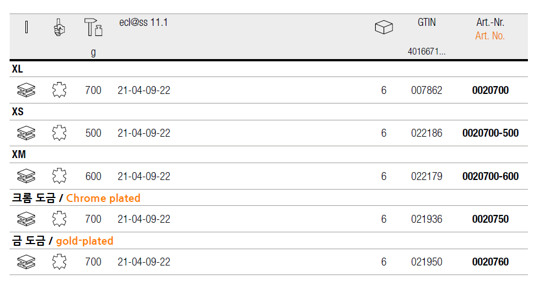Open article number 0020760
The width and height of the screenshot is (533, 288).
click(x=490, y=262)
